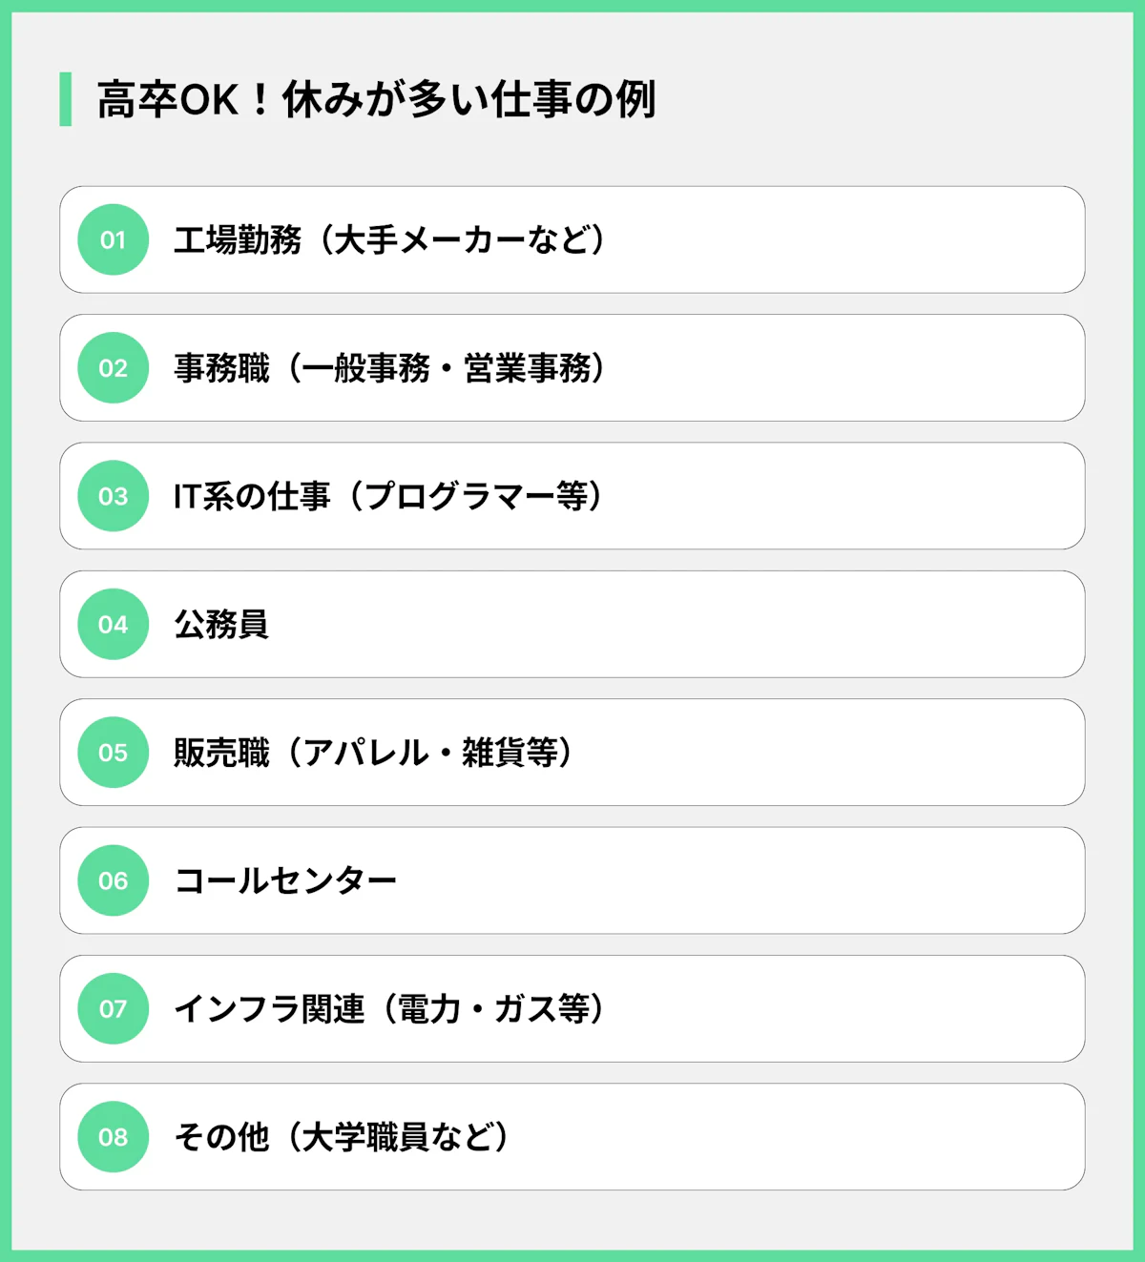This screenshot has width=1145, height=1262.
Task: Click the green 02 number badge
Action: pyautogui.click(x=113, y=368)
